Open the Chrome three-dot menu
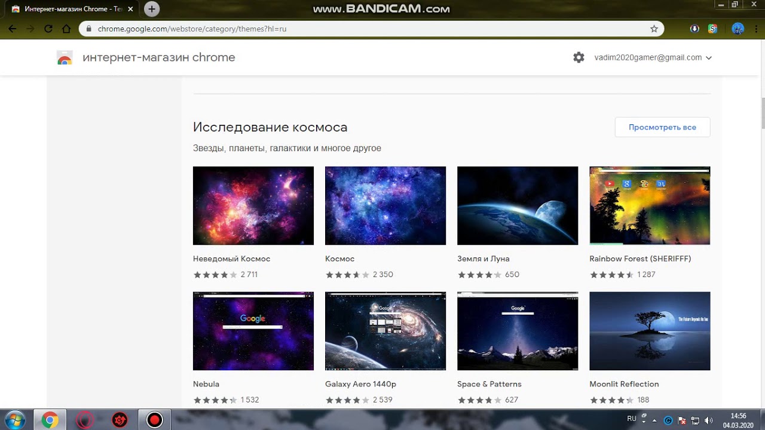The image size is (765, 430). coord(755,29)
